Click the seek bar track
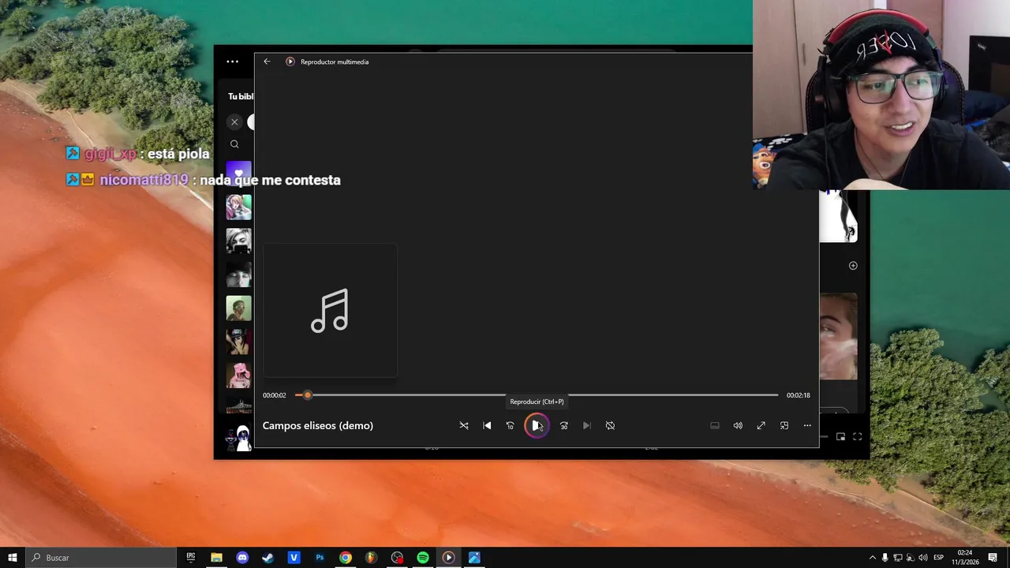Screen dimensions: 1010x568 537,394
